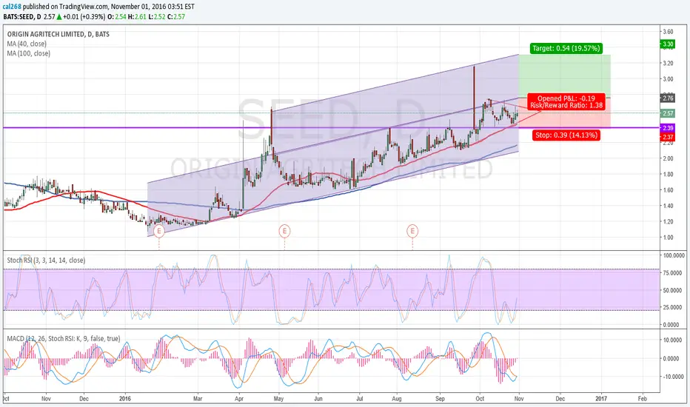The height and width of the screenshot is (407, 690).
Task: Select the Opened P&L: -0.19 label
Action: (566, 98)
